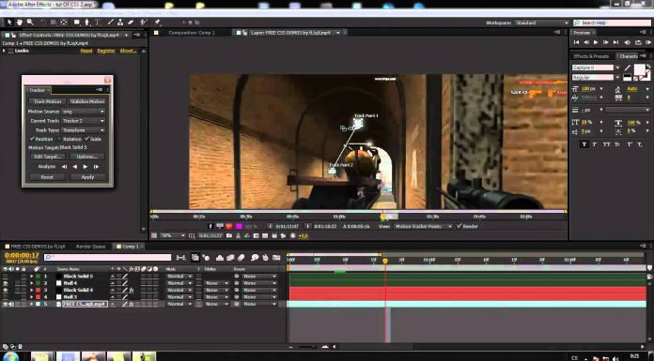This screenshot has height=361, width=654.
Task: Hide Null 4 layer eye toggle
Action: click(x=6, y=283)
